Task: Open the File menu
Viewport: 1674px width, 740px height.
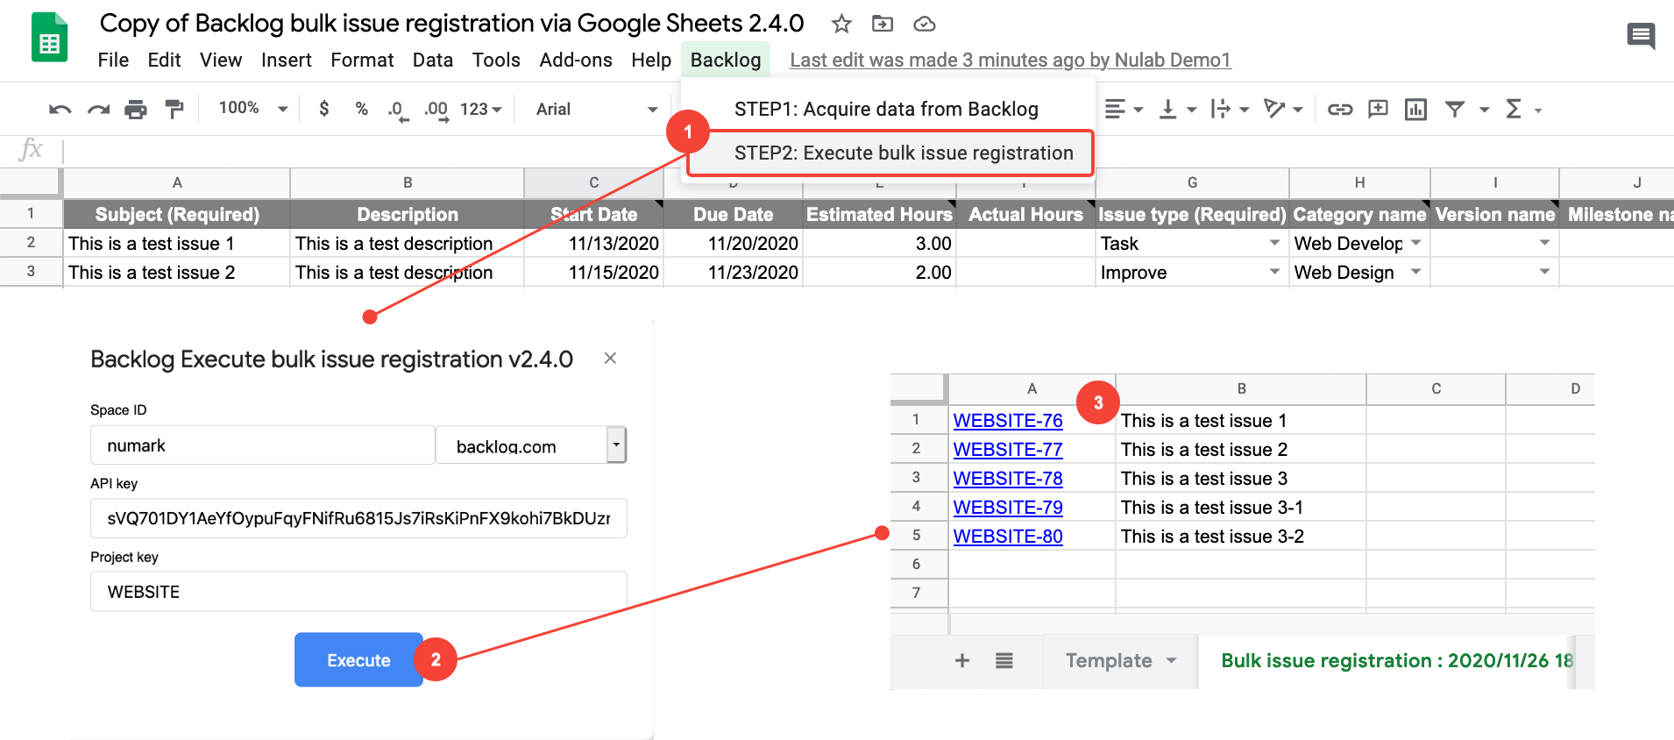Action: (113, 60)
